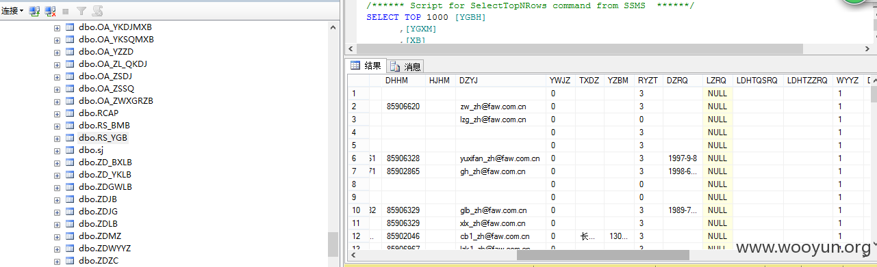Select results row header 6
This screenshot has height=267, width=877.
pos(358,158)
